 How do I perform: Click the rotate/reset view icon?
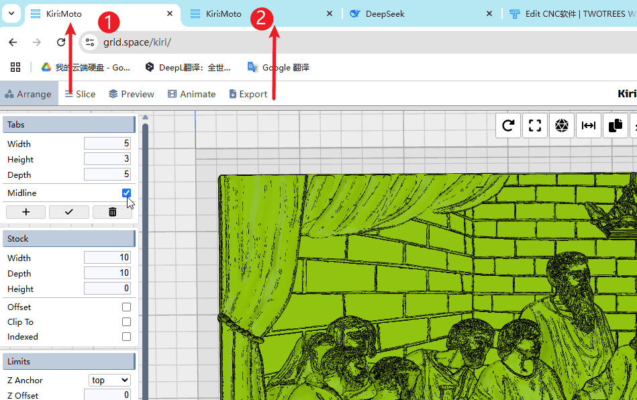[x=508, y=126]
